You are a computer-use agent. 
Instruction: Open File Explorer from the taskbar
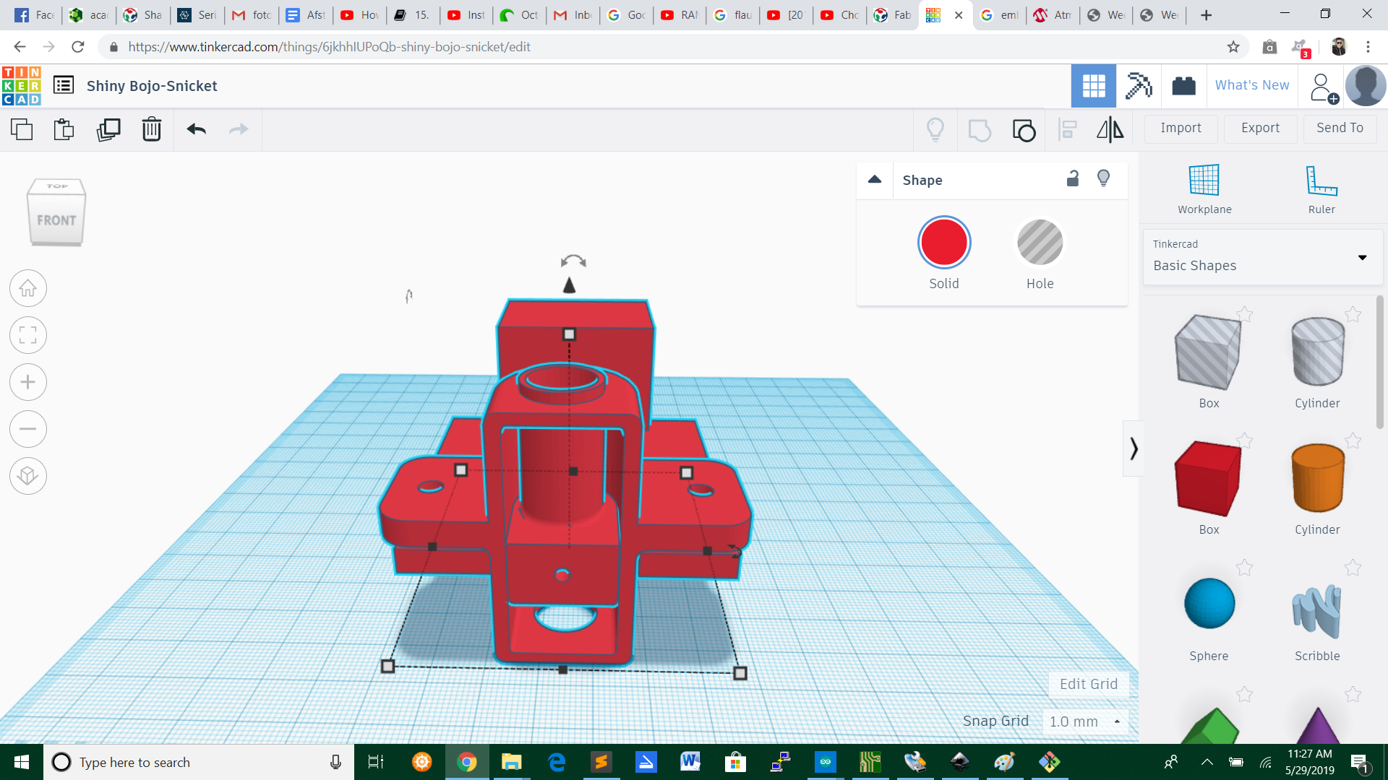pyautogui.click(x=512, y=762)
